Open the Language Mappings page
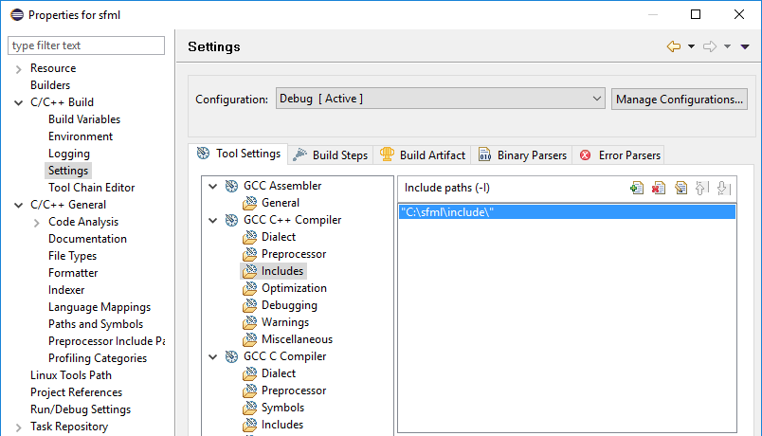Image resolution: width=762 pixels, height=436 pixels. click(x=100, y=307)
